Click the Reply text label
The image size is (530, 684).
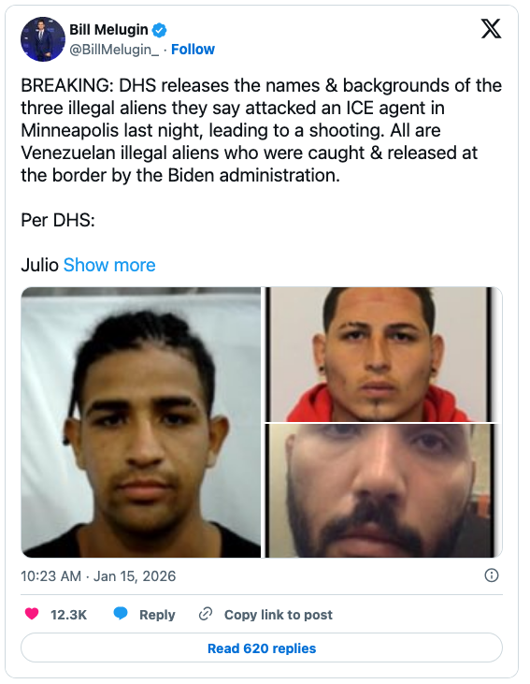[157, 615]
